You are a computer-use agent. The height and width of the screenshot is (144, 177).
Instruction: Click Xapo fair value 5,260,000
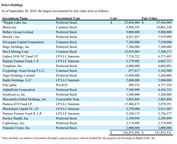tap(165, 75)
